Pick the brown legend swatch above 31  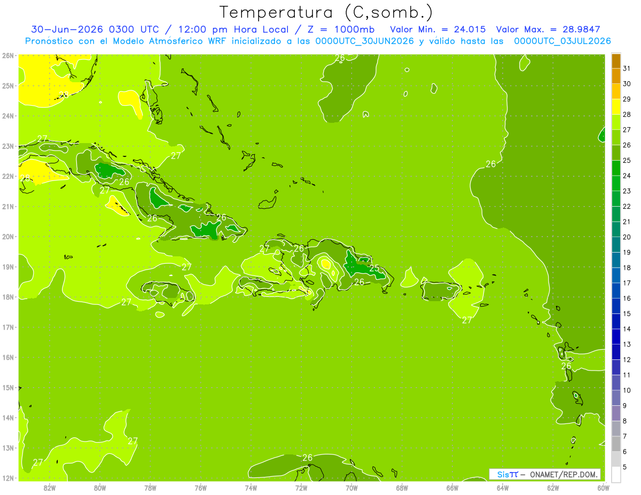tap(616, 61)
